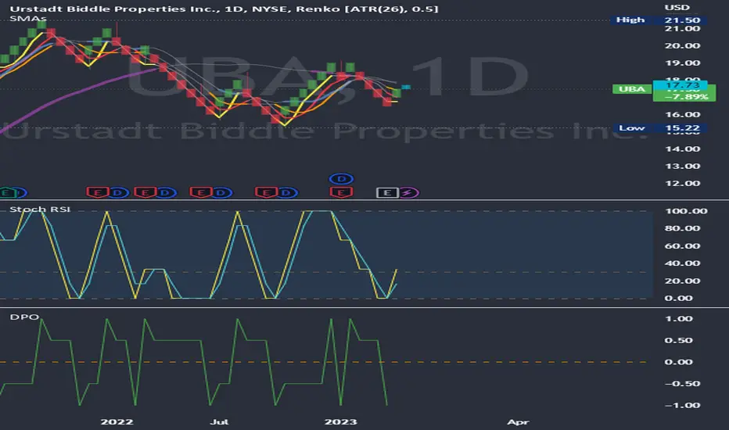Click the 100.00 level on the Stoch RSI scale
Image resolution: width=729 pixels, height=430 pixels.
(686, 211)
